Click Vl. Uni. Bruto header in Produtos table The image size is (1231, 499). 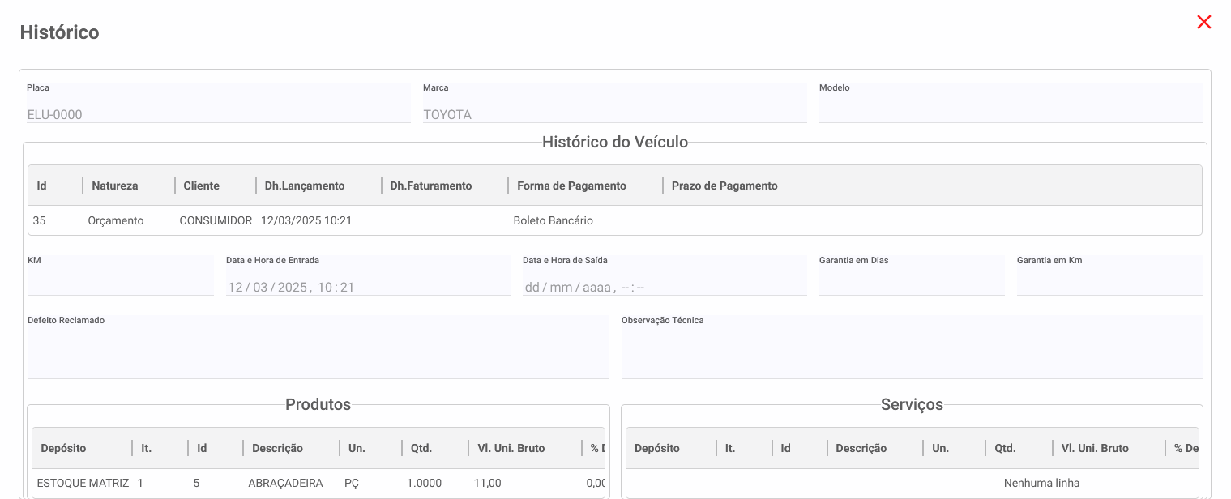(511, 448)
